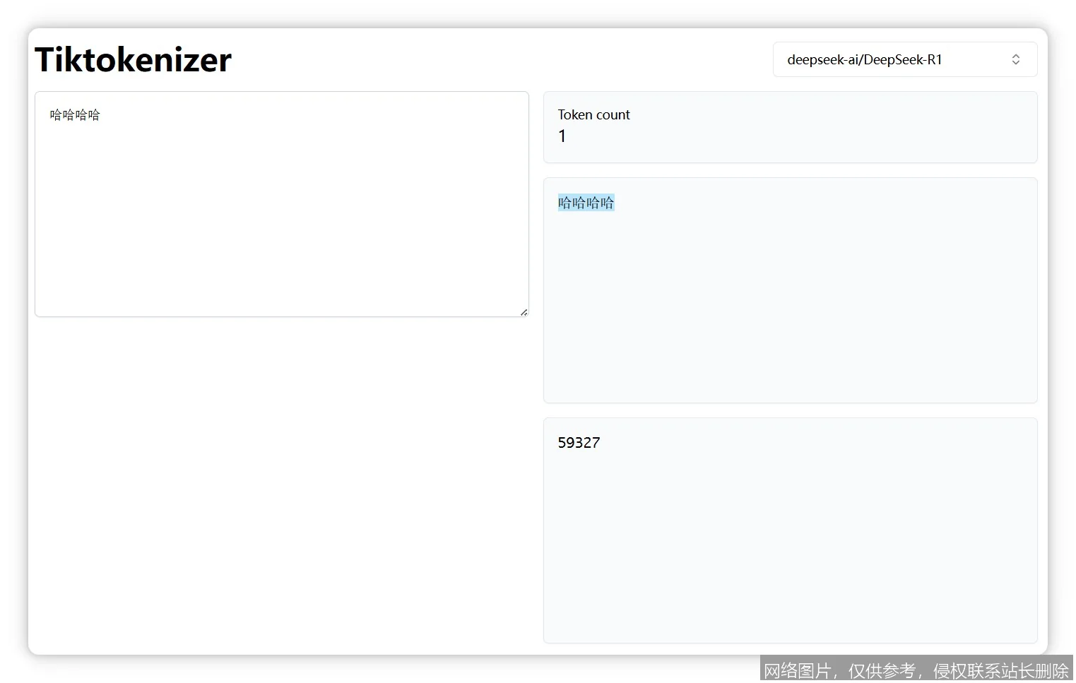Click the Token count label
Image resolution: width=1076 pixels, height=683 pixels.
(593, 114)
